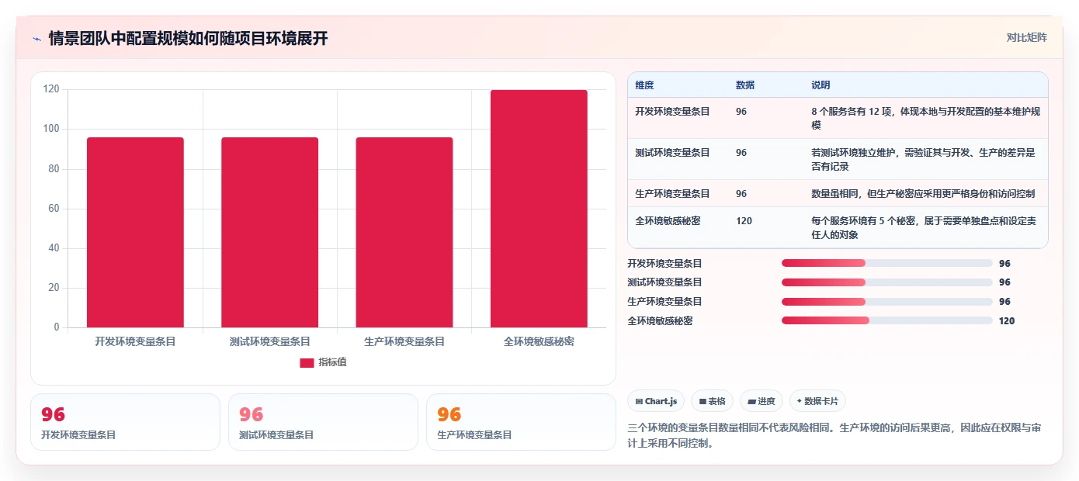Select the 生产环境变量条目 bar in chart
1079x481 pixels.
(x=404, y=233)
